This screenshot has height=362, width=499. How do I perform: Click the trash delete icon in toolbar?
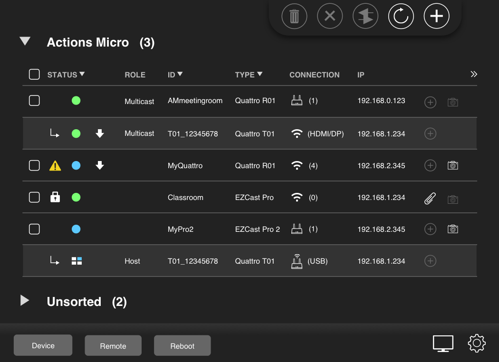294,16
